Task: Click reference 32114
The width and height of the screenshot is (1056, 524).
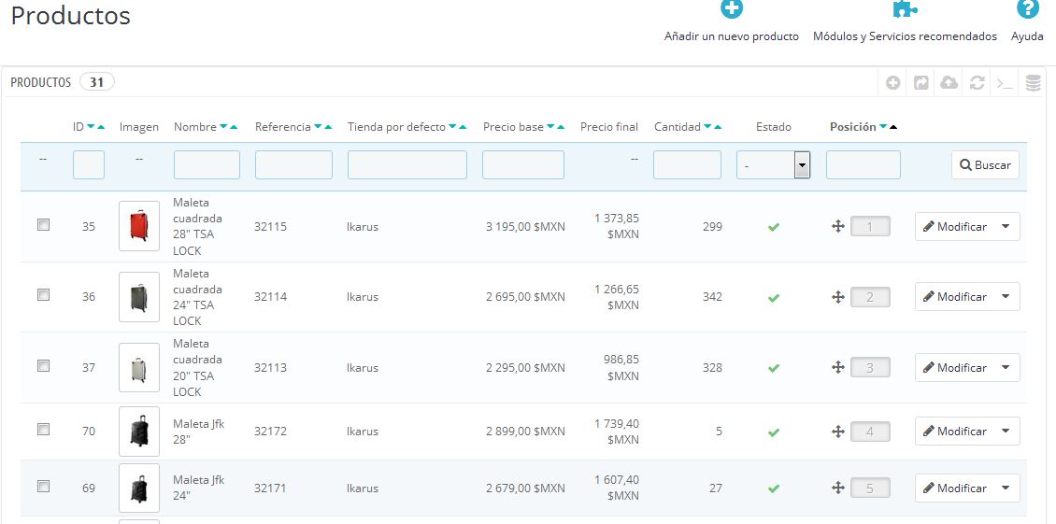Action: (x=270, y=297)
